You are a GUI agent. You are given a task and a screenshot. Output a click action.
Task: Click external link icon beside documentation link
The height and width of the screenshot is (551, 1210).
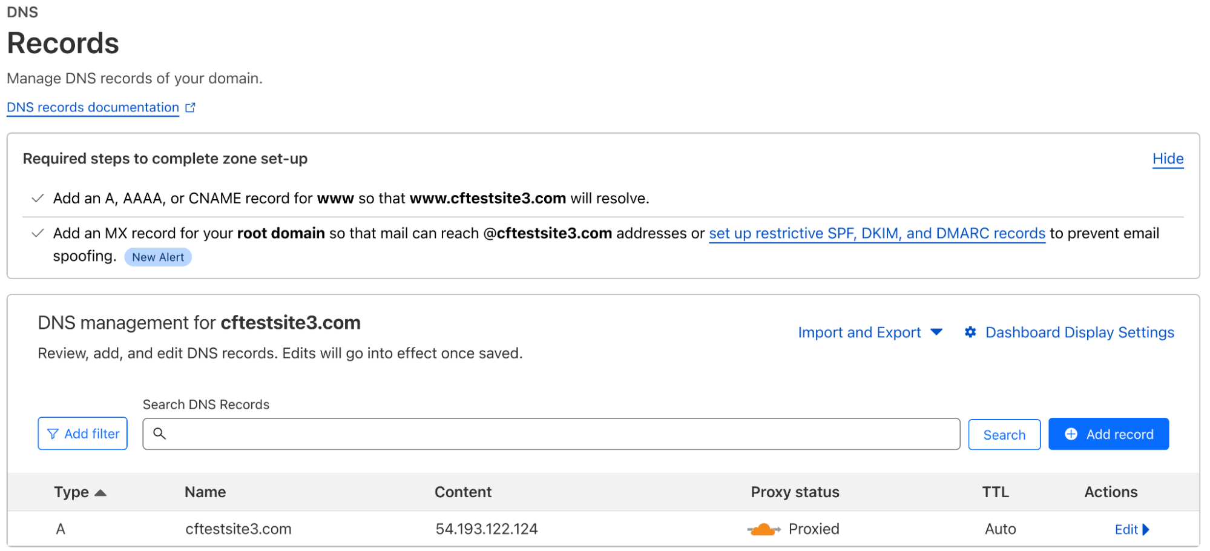(190, 107)
